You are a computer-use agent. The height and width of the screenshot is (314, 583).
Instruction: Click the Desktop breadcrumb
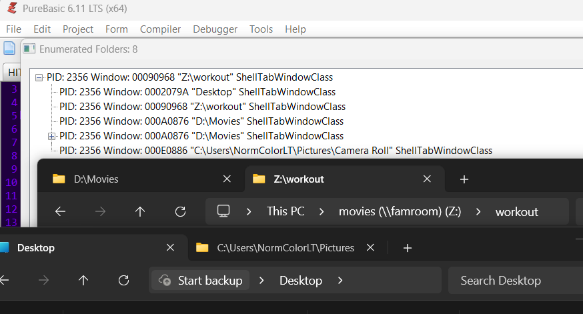(301, 281)
